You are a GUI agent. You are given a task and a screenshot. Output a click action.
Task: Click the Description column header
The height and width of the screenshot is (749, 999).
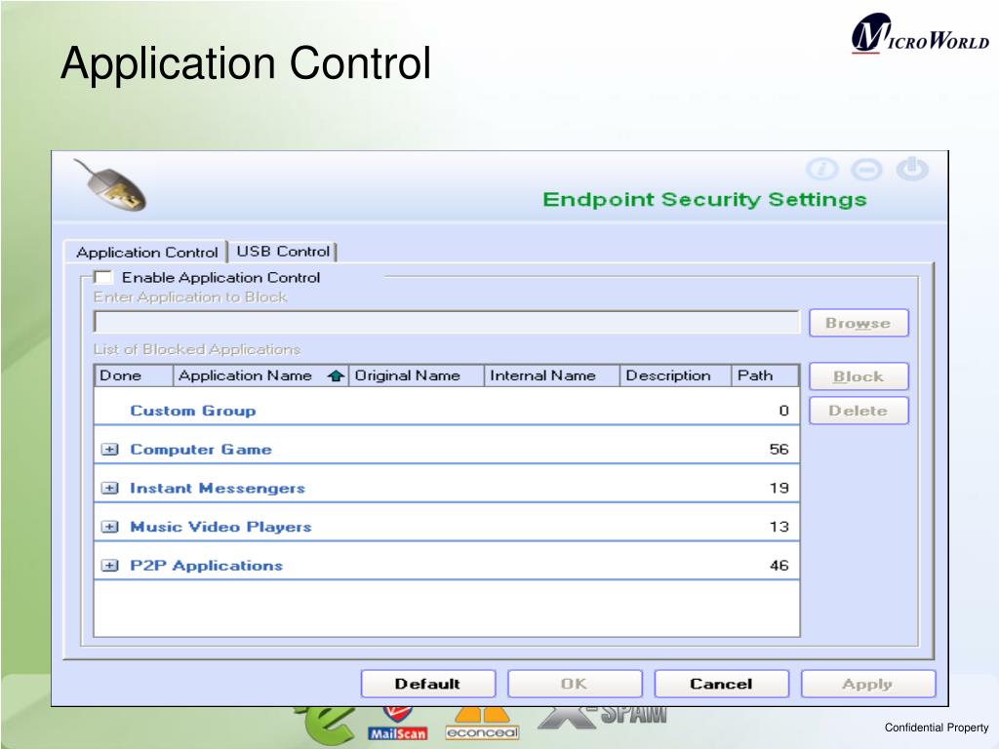[x=675, y=375]
